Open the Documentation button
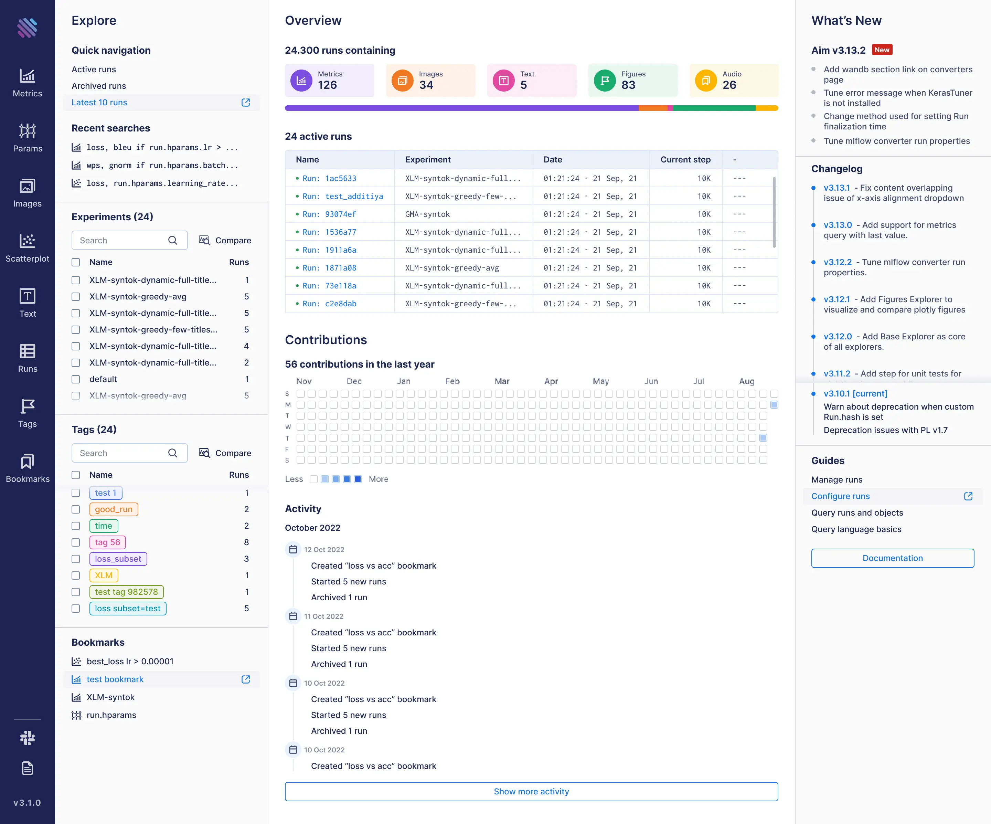Screen dimensions: 991x824 click(x=892, y=558)
